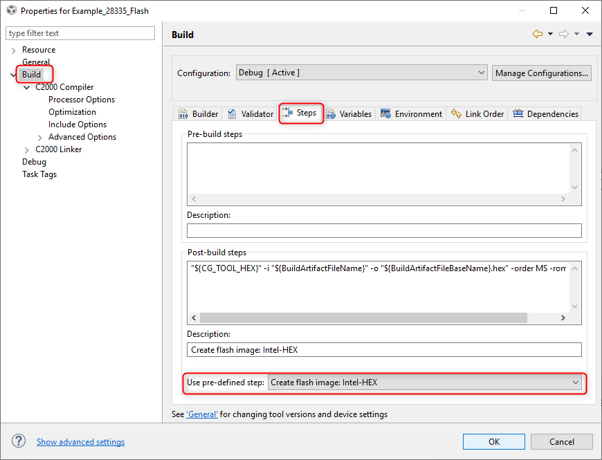The height and width of the screenshot is (460, 602).
Task: Click Pre-build scroll right arrow
Action: pos(563,199)
